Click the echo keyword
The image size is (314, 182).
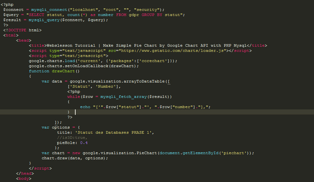pyautogui.click(x=85, y=107)
